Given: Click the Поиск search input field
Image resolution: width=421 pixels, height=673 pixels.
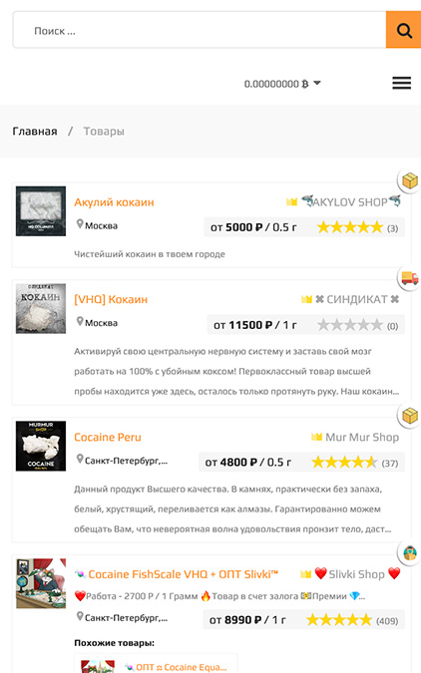Looking at the screenshot, I should [200, 30].
